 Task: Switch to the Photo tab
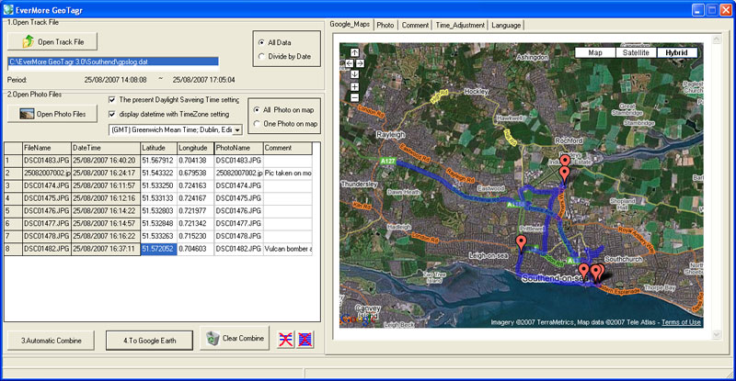point(385,26)
